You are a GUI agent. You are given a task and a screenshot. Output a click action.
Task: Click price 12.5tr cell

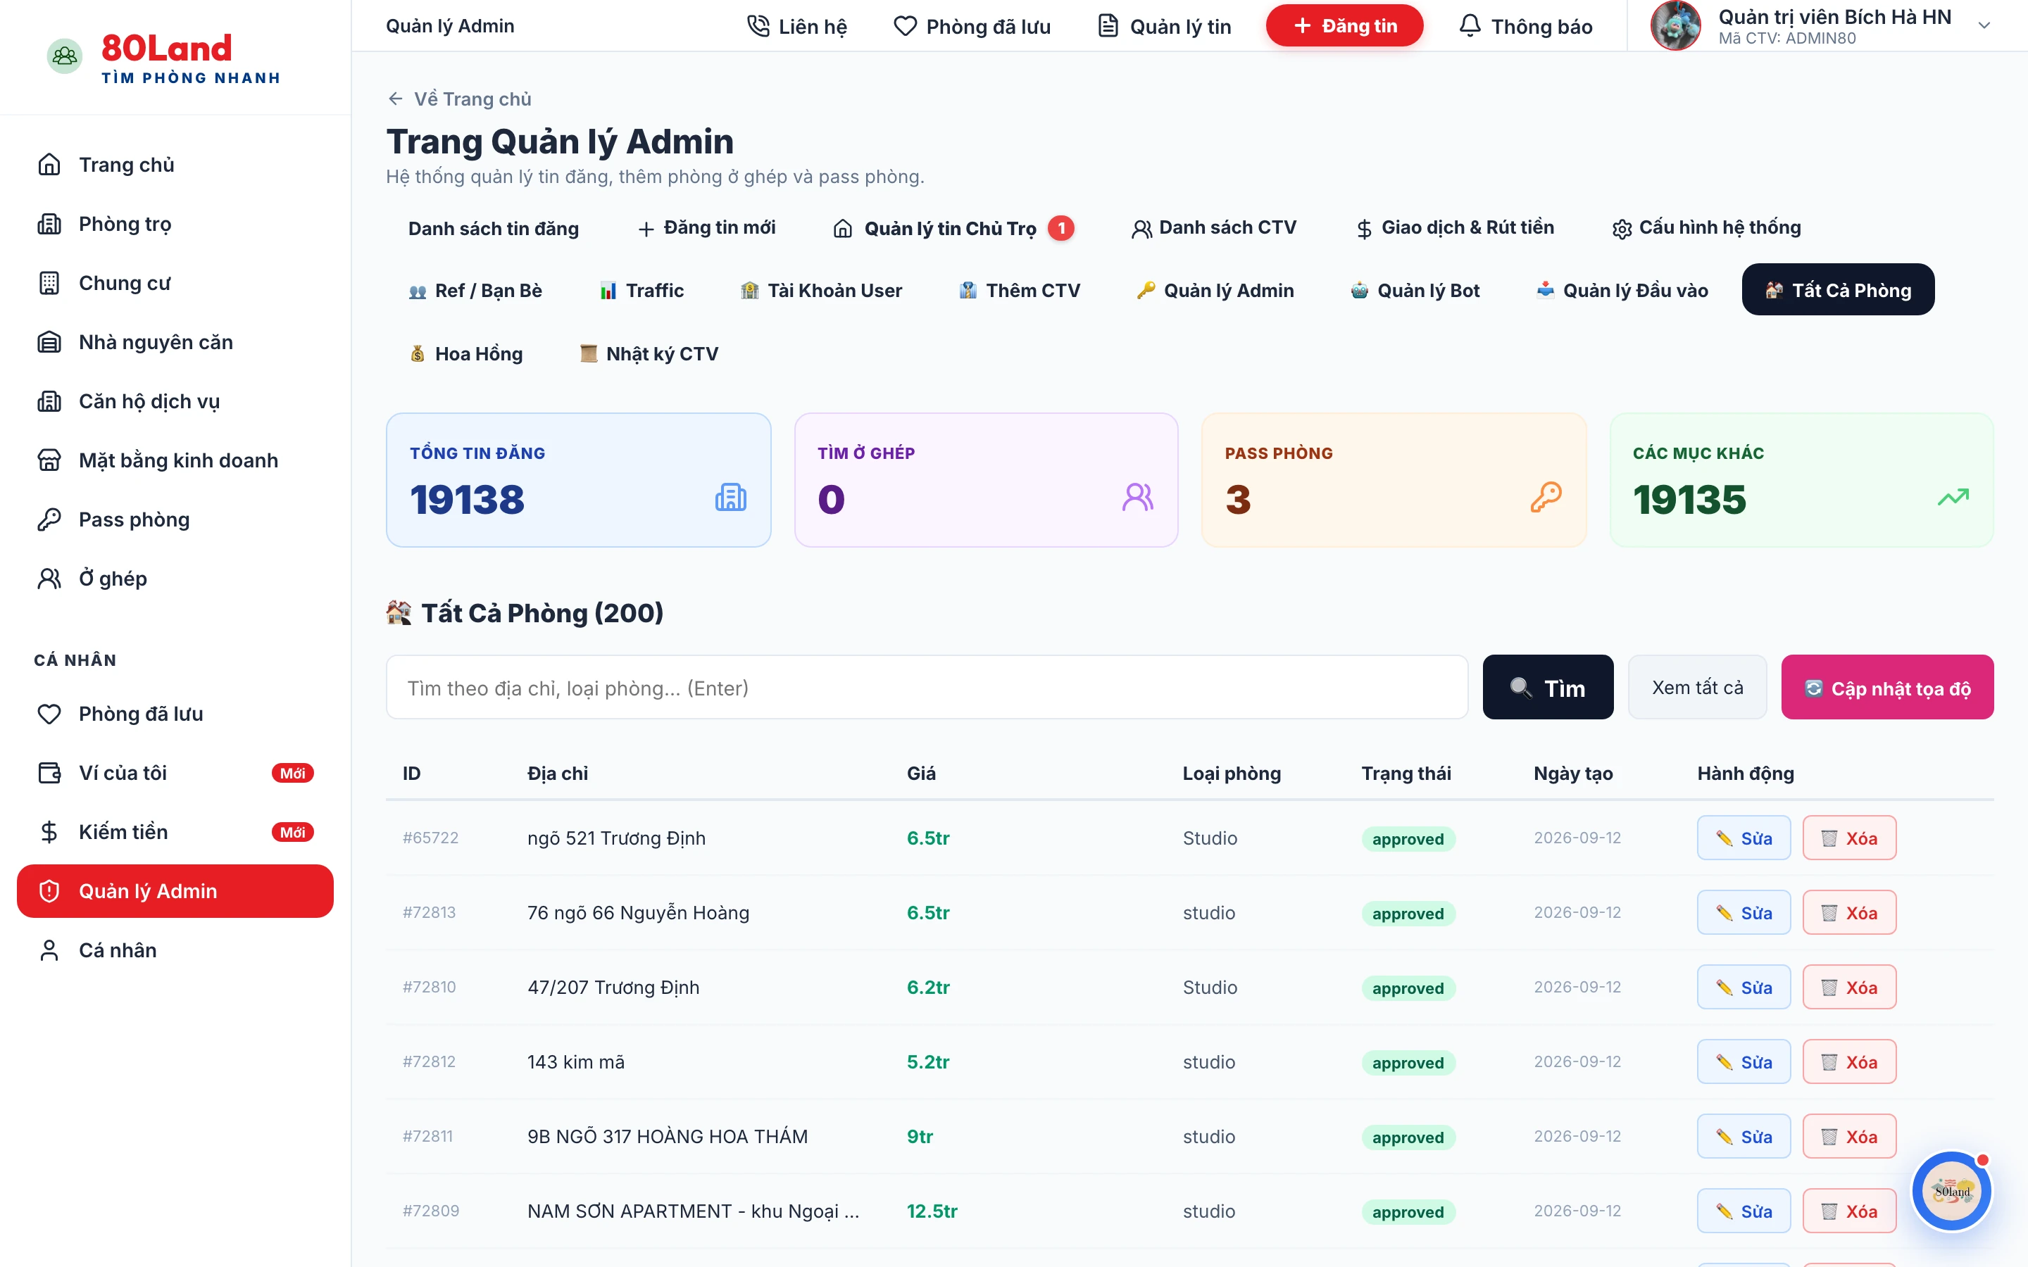pyautogui.click(x=932, y=1211)
